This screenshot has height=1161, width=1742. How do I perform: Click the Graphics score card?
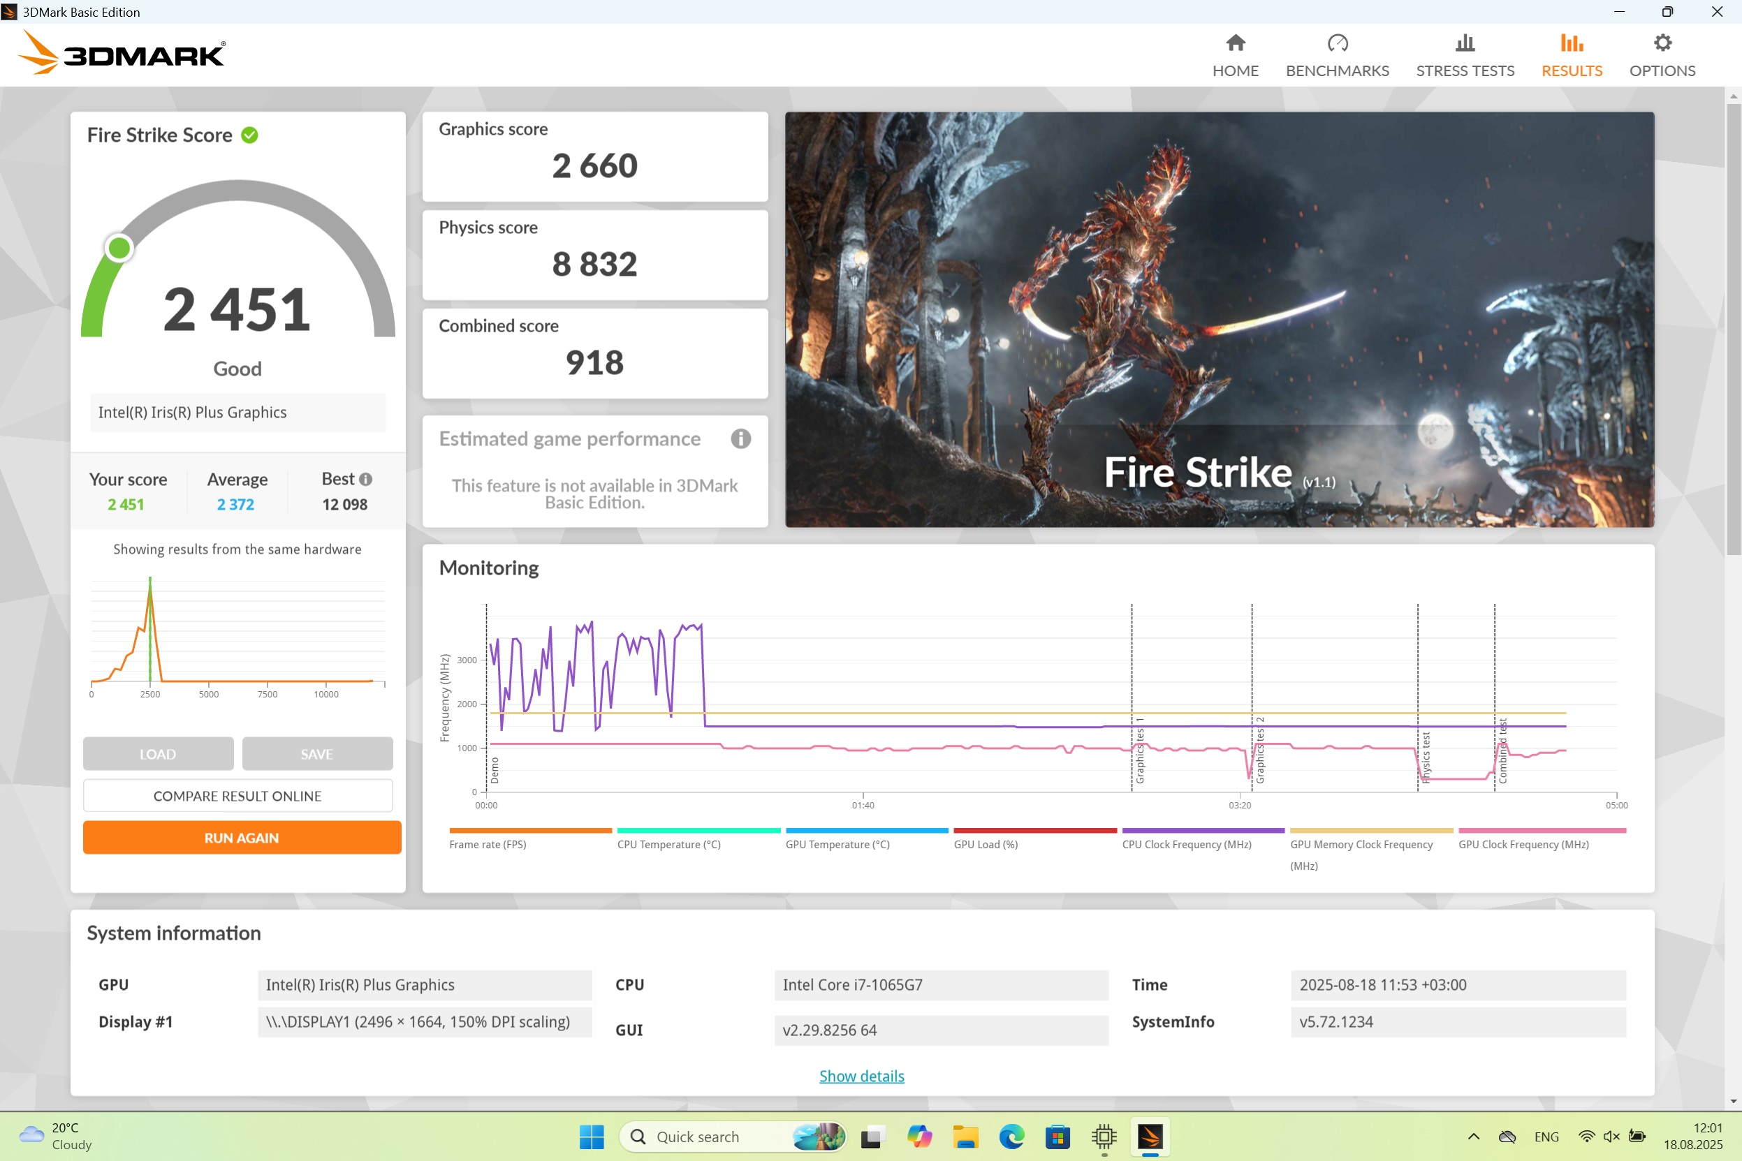[594, 156]
